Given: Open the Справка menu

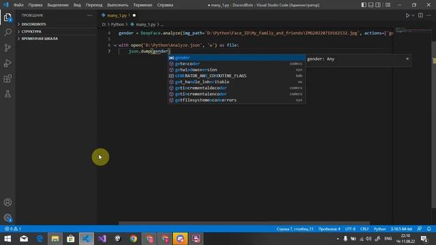Looking at the screenshot, I should 165,5.
